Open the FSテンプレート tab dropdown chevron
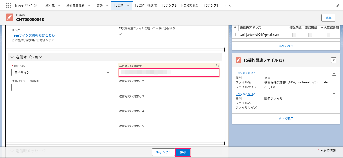Viewport: 343px width, 158px height. (230, 5)
